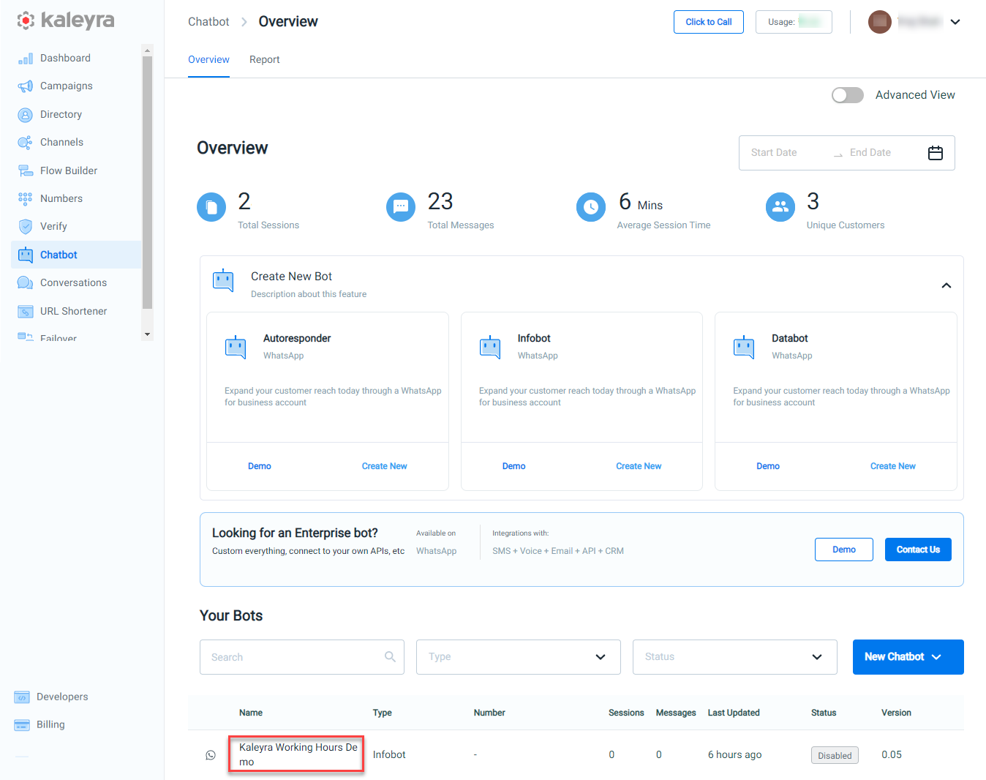Click Flow Builder icon
Screen dimensions: 986x780
click(x=26, y=170)
